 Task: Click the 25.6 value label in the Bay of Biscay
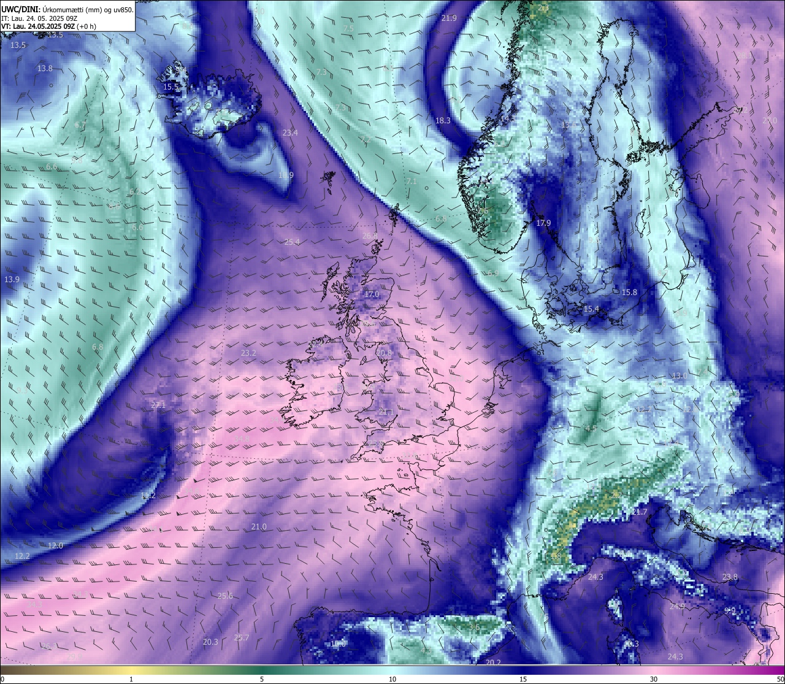(x=225, y=596)
